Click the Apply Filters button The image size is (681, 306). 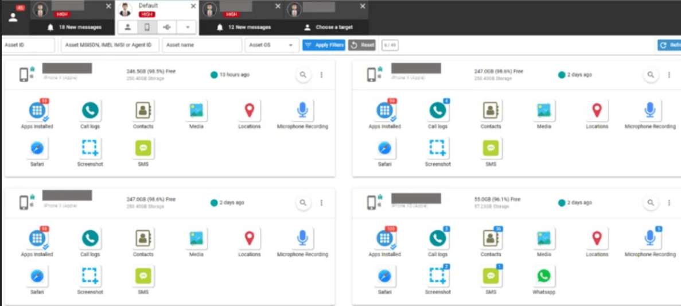coord(324,45)
